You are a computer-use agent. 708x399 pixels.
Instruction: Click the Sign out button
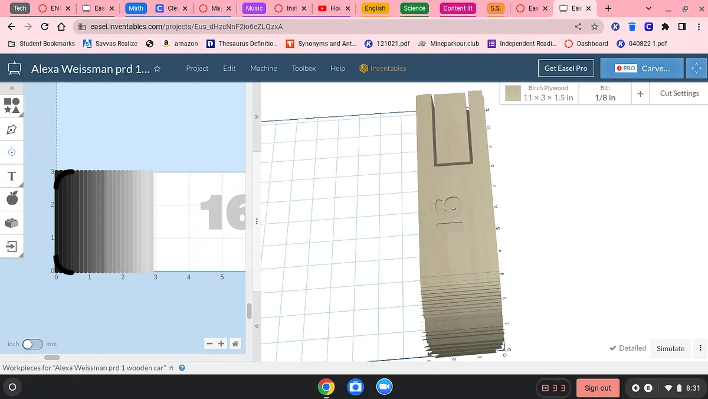click(598, 388)
